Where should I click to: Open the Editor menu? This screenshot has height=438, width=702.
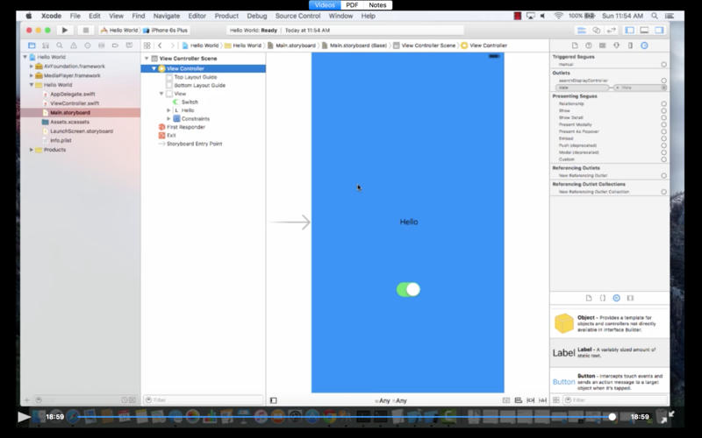(197, 16)
